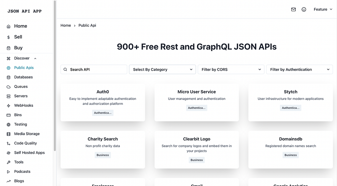The height and width of the screenshot is (186, 337).
Task: Click the Authentica... tag on Auth0
Action: pyautogui.click(x=103, y=113)
